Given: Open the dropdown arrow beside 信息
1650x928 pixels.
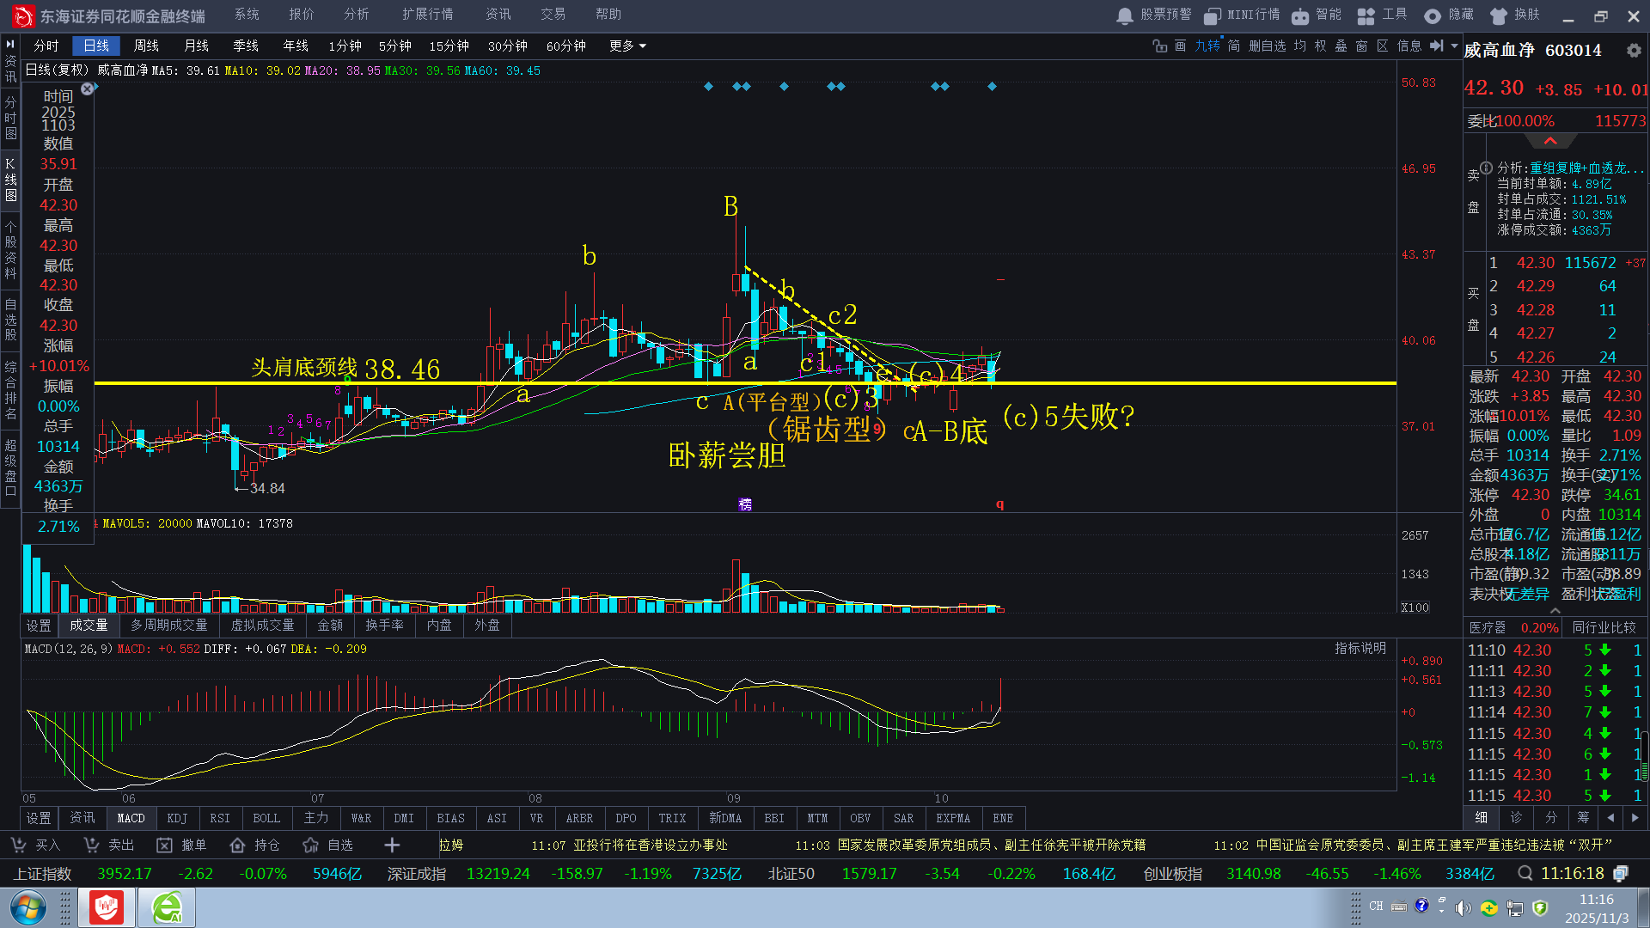Looking at the screenshot, I should [1454, 46].
